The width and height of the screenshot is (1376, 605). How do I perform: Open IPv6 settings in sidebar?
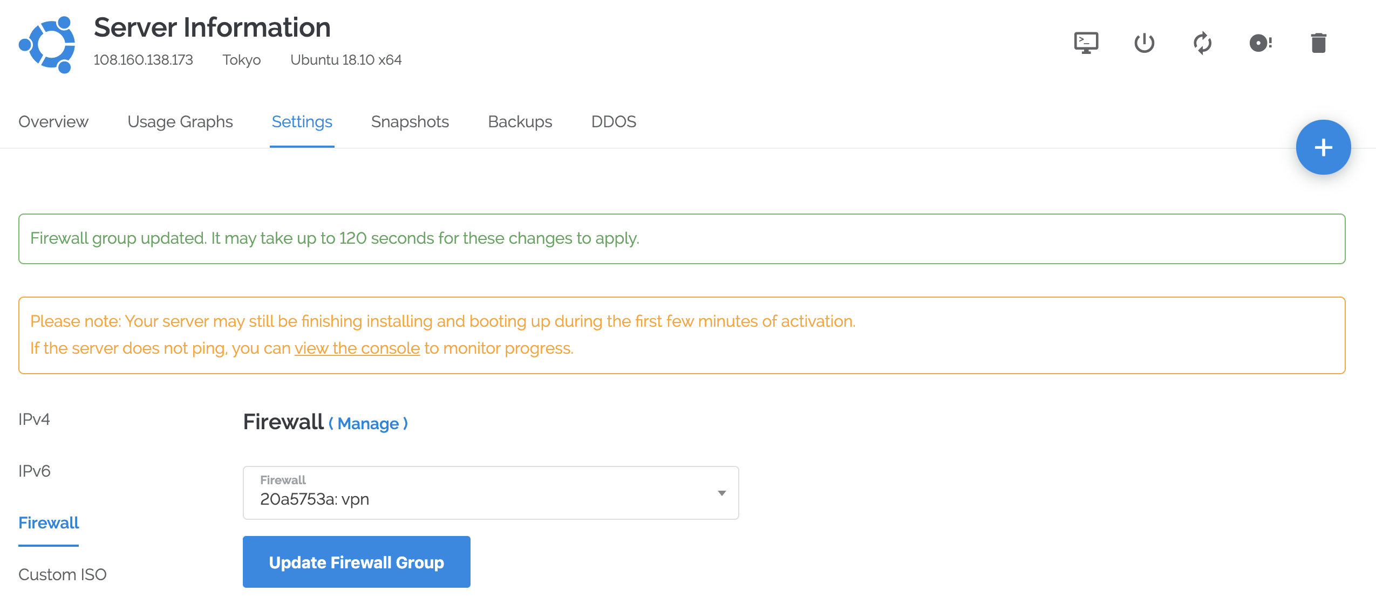pos(35,471)
